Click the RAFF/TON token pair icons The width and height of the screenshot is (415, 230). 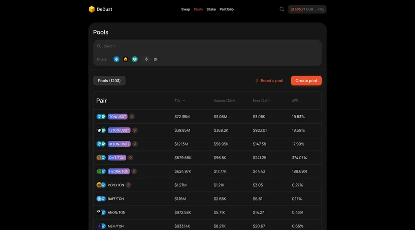101,199
